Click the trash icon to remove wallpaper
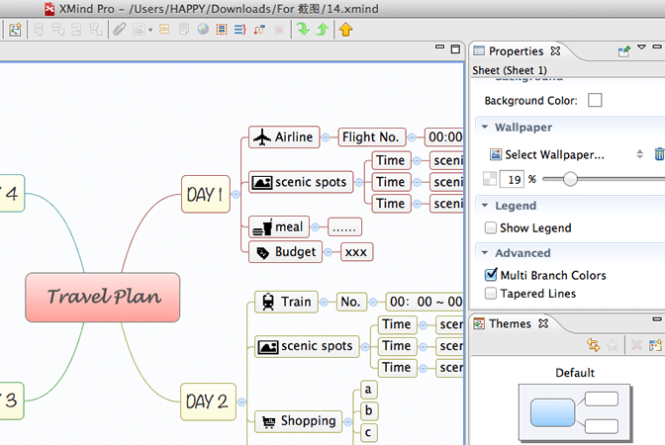 (659, 154)
